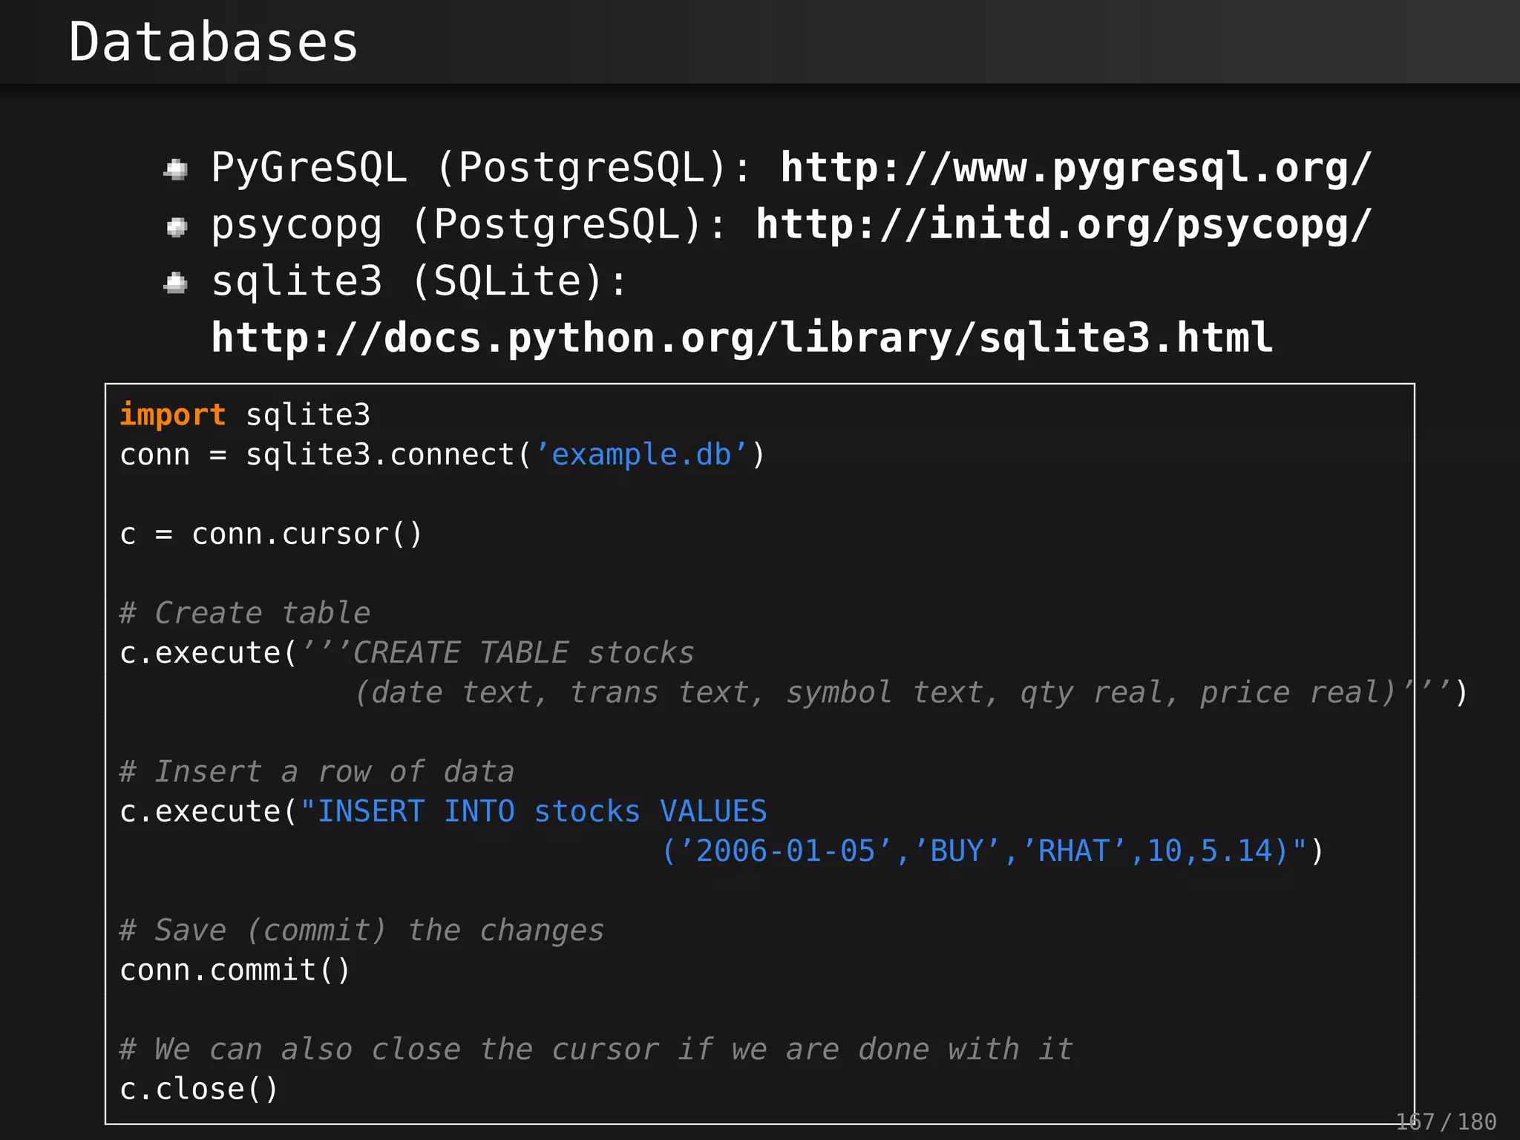The image size is (1520, 1140).
Task: Click the '(date text, trans text...' column definition line
Action: tap(911, 693)
